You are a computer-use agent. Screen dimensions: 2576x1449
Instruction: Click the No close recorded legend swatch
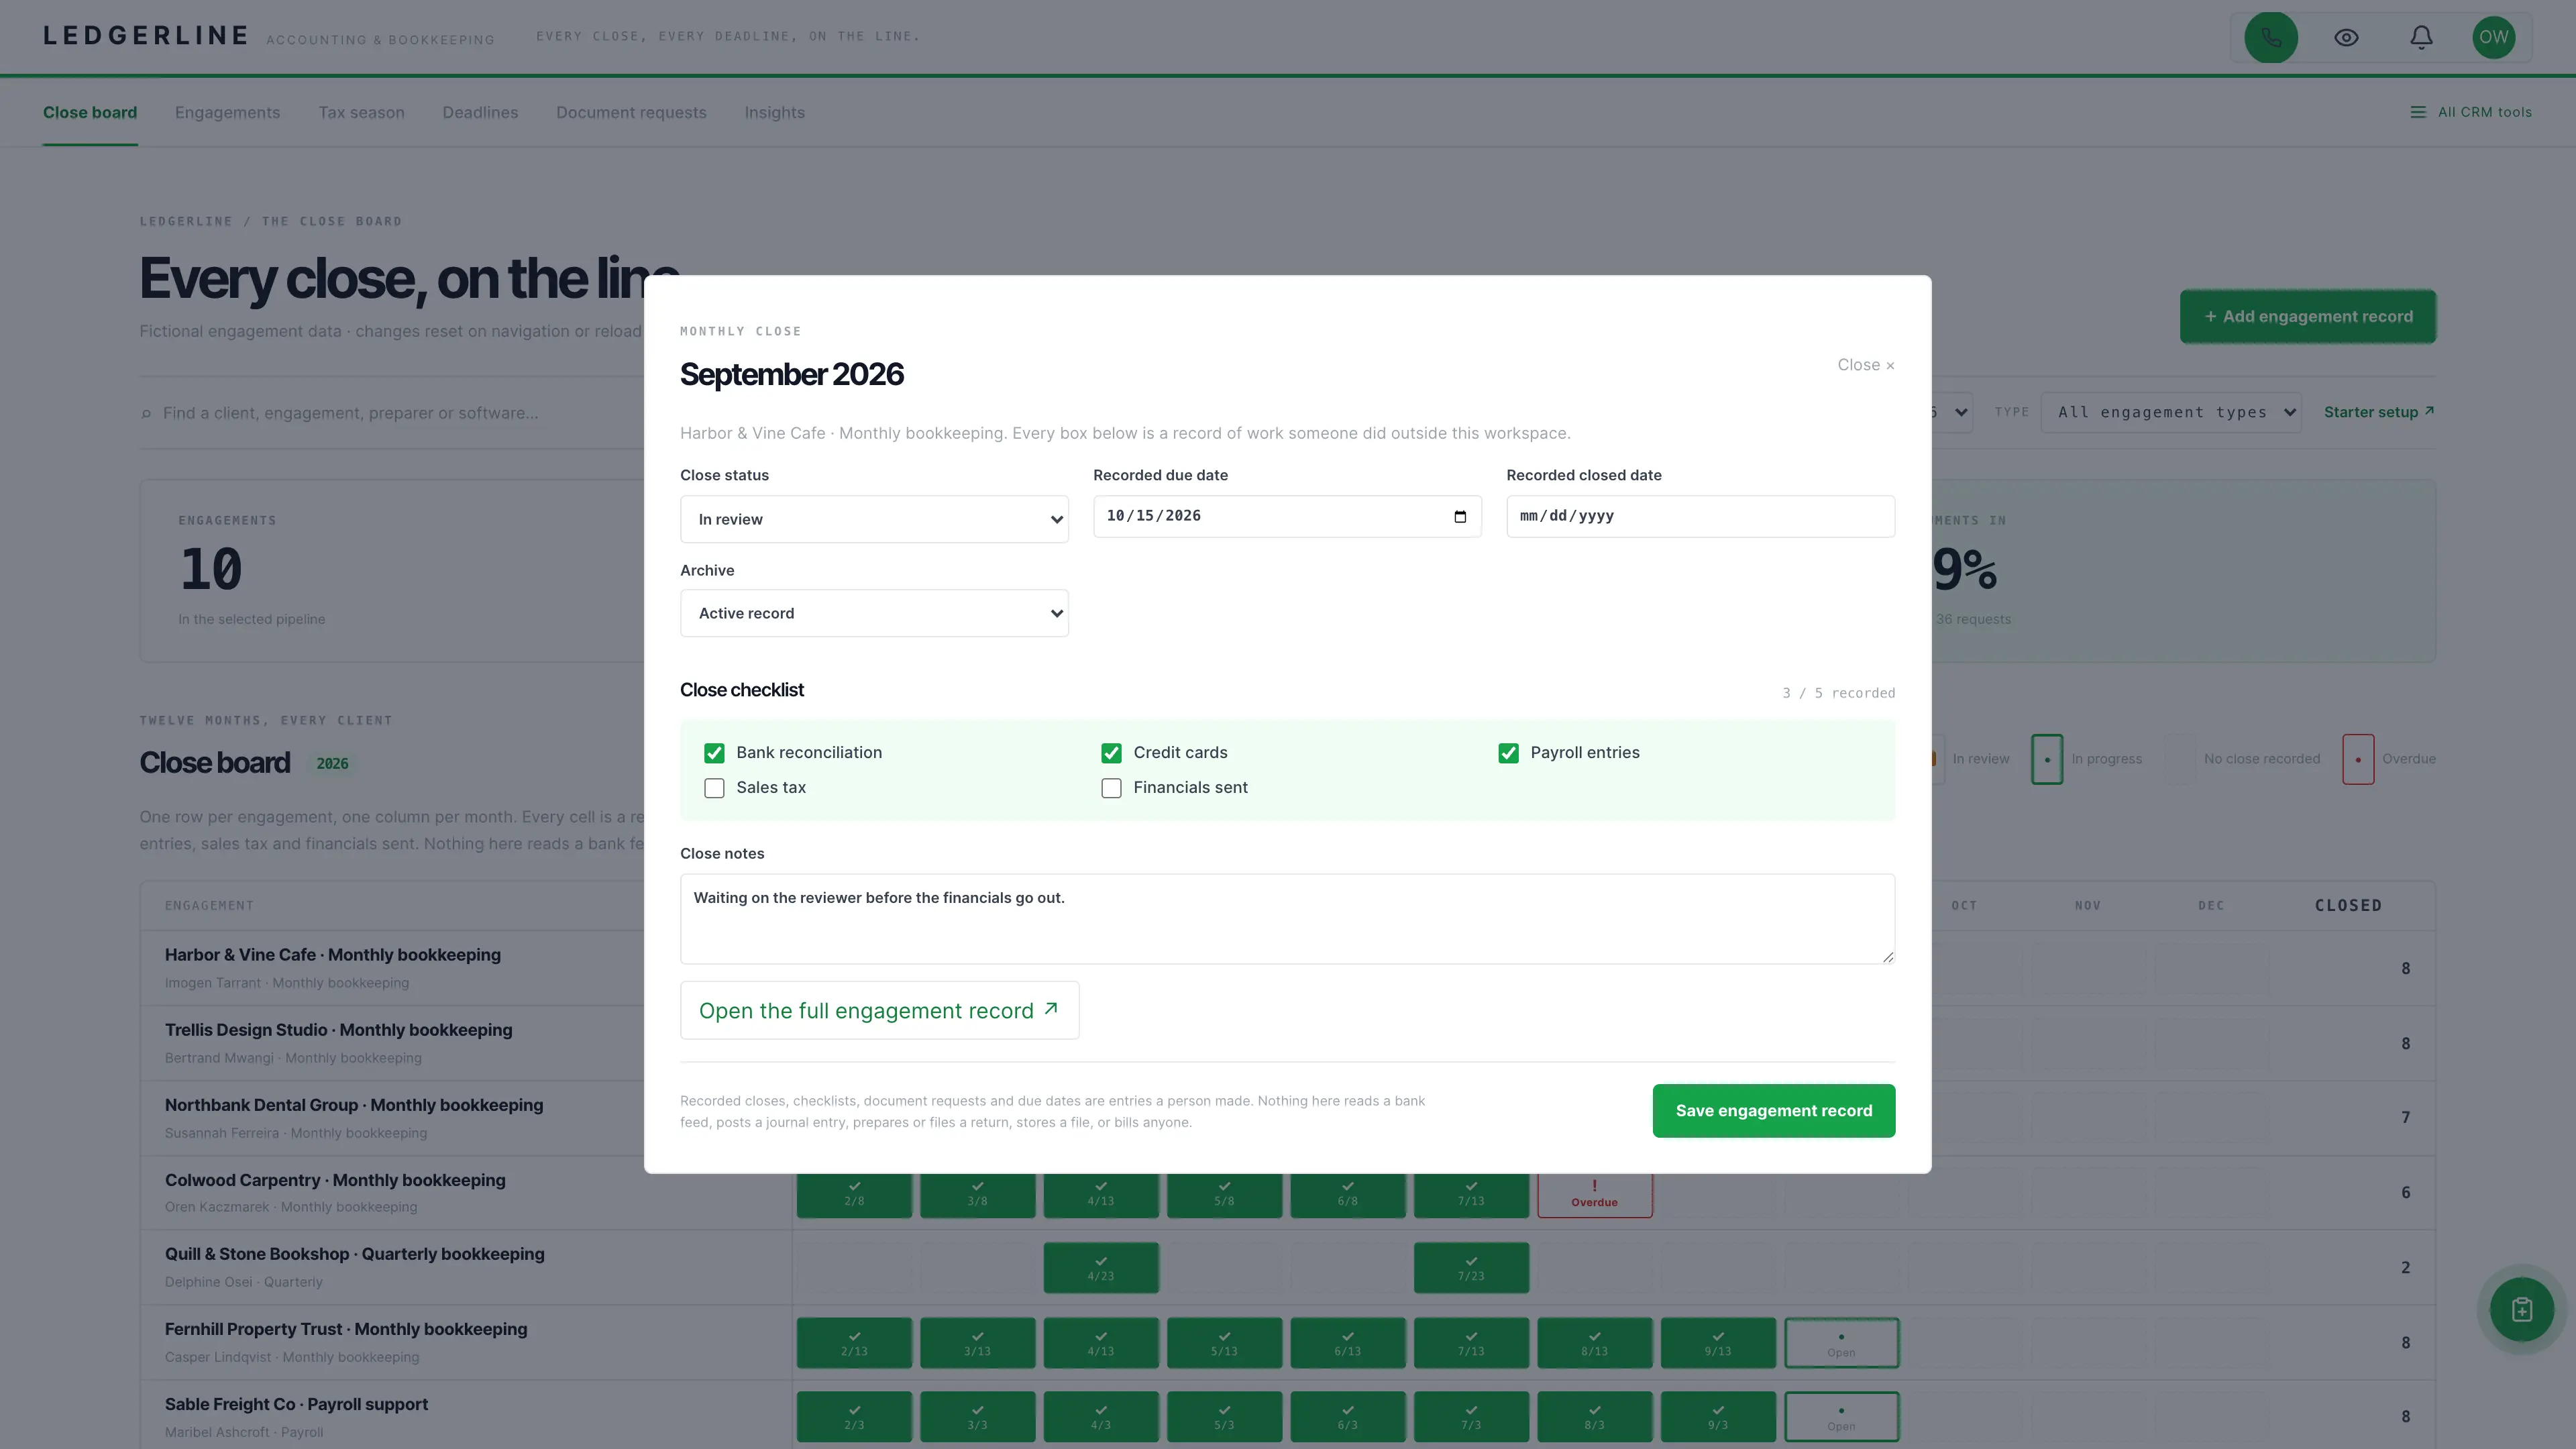point(2180,759)
